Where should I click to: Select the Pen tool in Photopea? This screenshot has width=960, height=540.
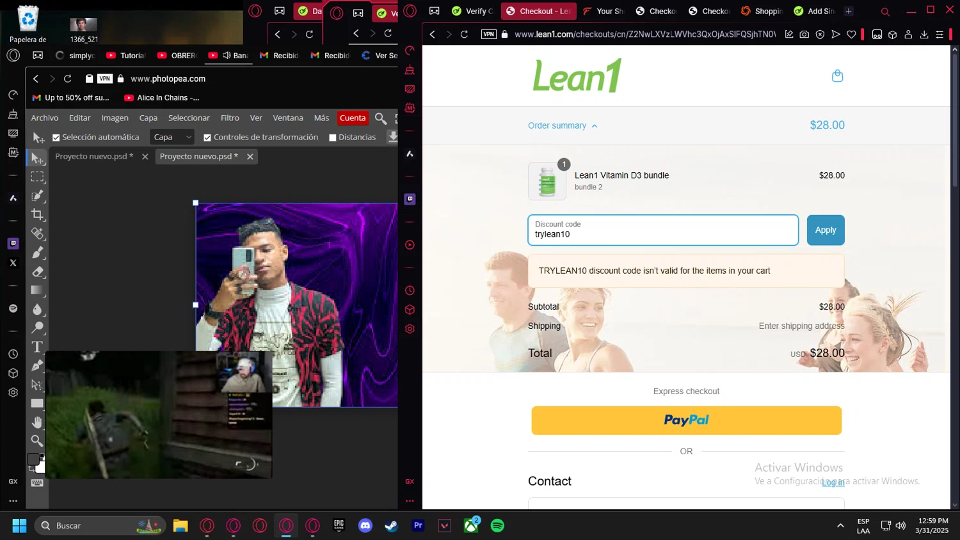38,365
